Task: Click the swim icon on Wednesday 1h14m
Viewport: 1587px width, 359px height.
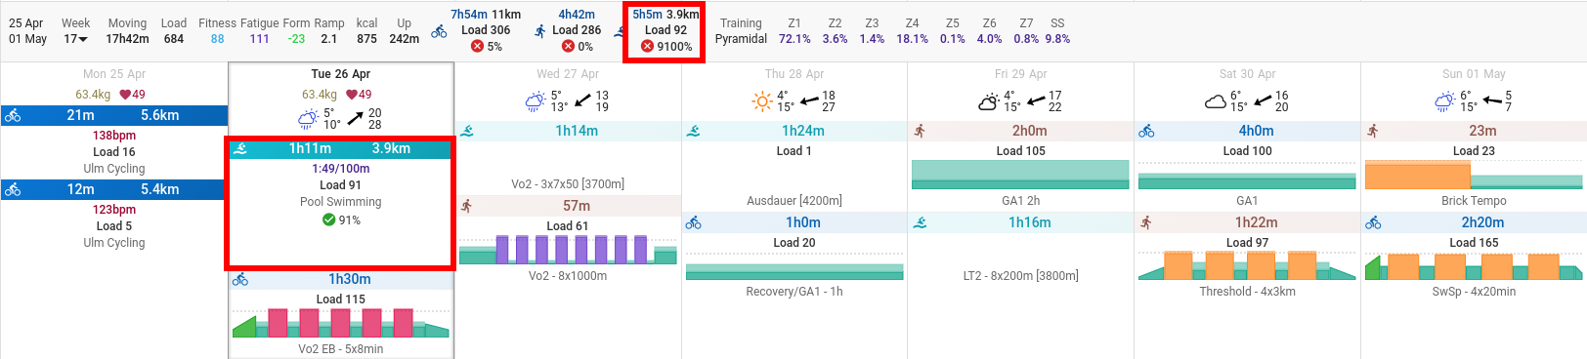Action: pyautogui.click(x=467, y=131)
